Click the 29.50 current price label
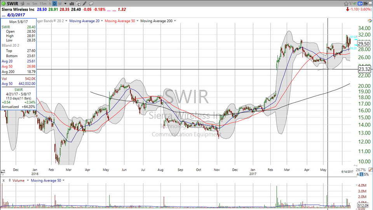The image size is (373, 210). [x=364, y=44]
